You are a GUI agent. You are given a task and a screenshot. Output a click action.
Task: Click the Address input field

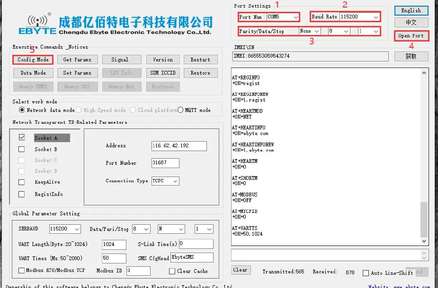point(179,146)
